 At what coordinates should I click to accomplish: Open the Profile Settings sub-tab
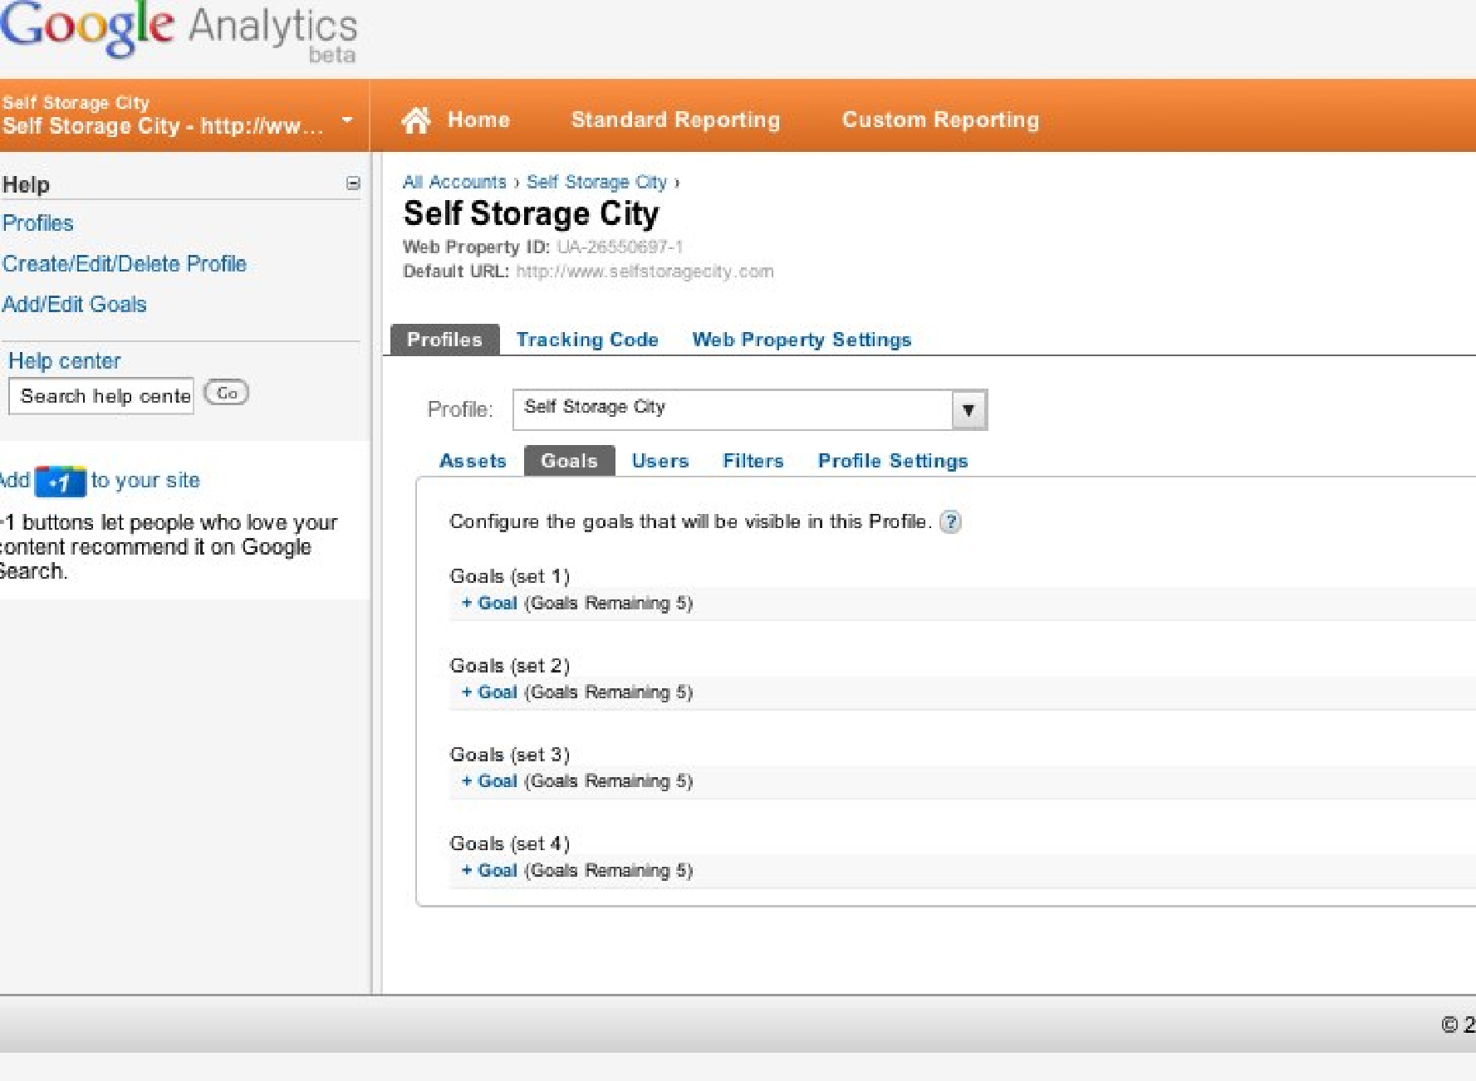(x=893, y=461)
